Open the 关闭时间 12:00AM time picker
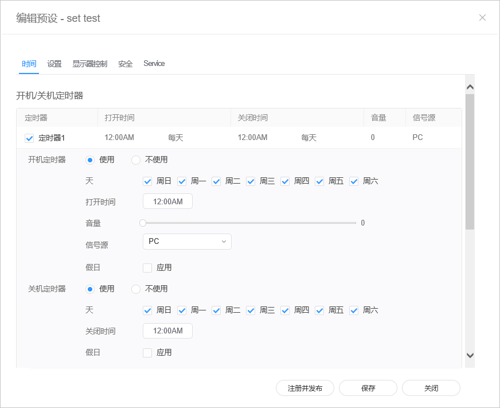This screenshot has height=408, width=500. pos(167,331)
